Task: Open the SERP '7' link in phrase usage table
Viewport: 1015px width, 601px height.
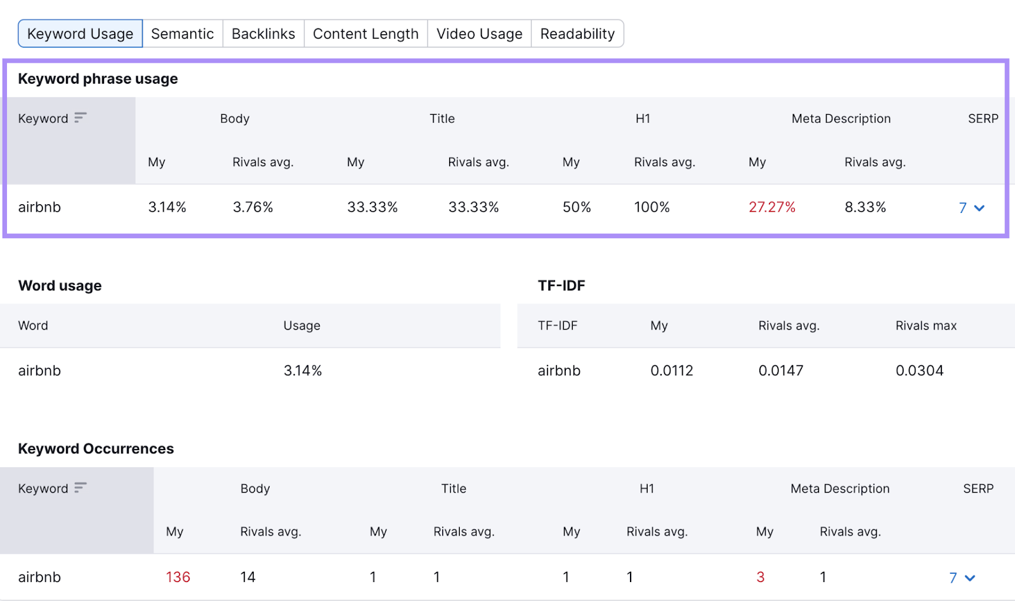Action: (x=962, y=207)
